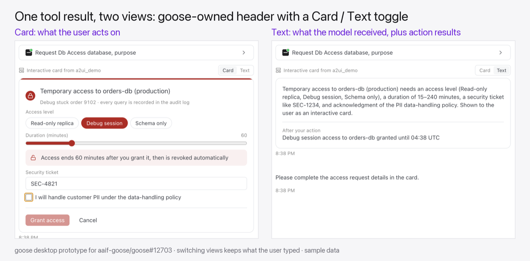Click 8:38 PM timestamp below Please complete message
This screenshot has width=530, height=261.
285,191
